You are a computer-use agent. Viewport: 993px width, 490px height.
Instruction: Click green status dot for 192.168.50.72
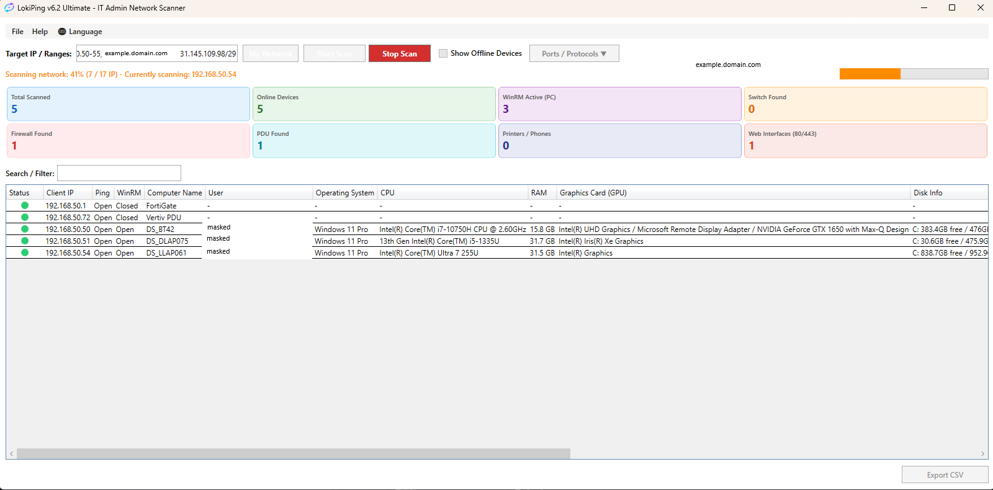25,217
